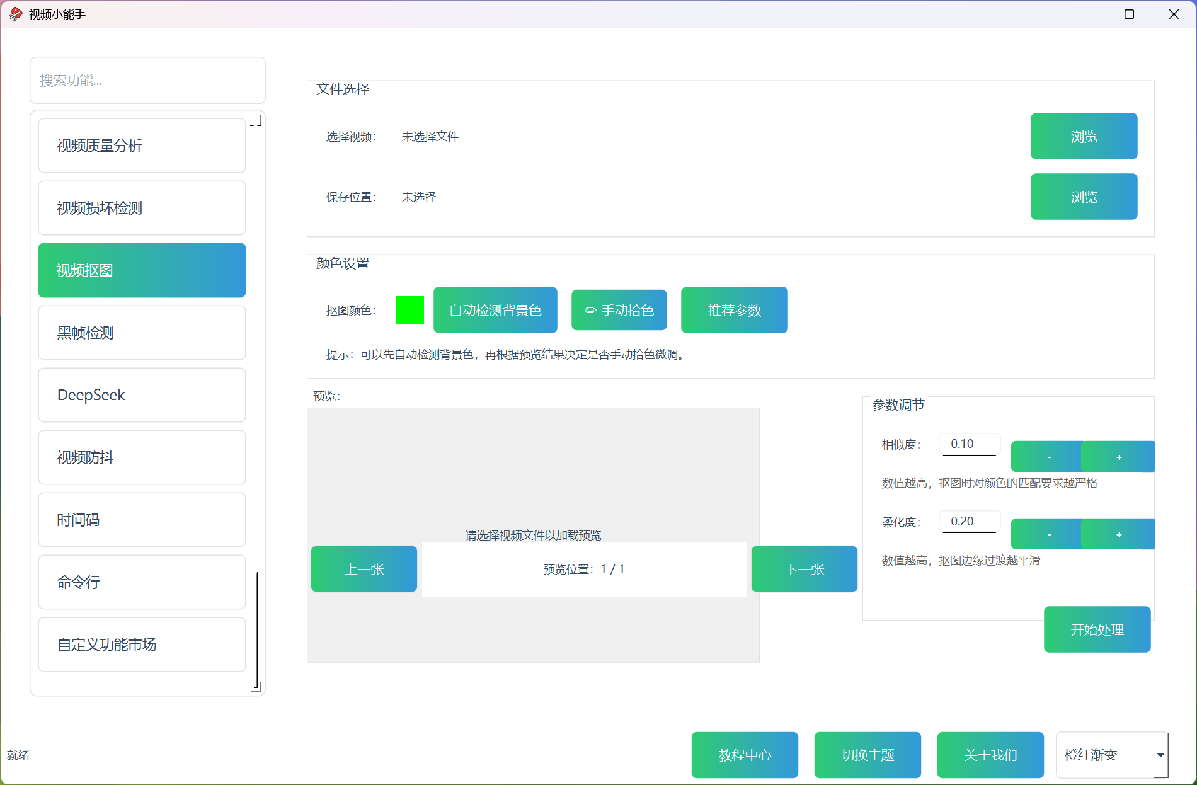This screenshot has height=785, width=1197.
Task: Click the 未选择文件 label
Action: 430,137
